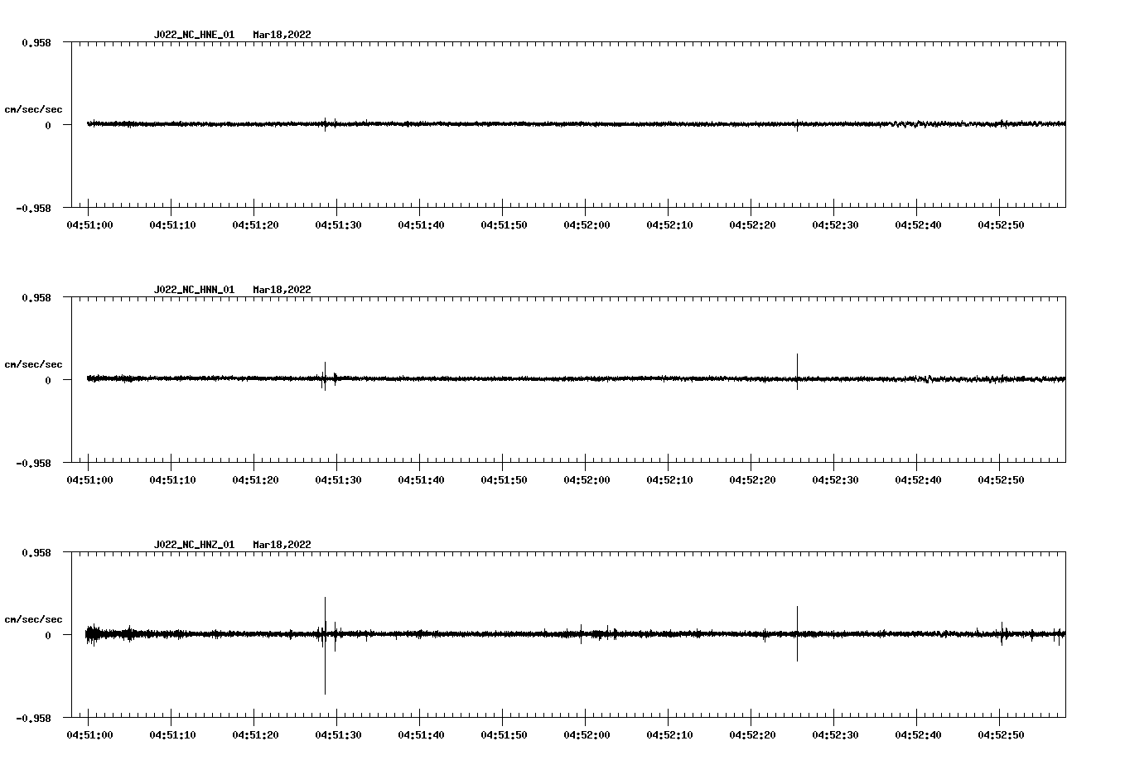Click the 04:52:20 time label on HNZ plot
Screen dimensions: 1125x765
coord(752,735)
